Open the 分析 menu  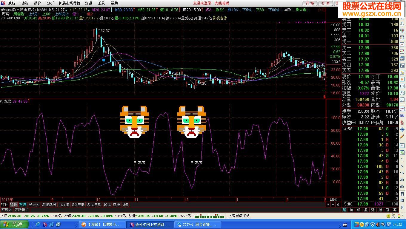click(x=50, y=3)
